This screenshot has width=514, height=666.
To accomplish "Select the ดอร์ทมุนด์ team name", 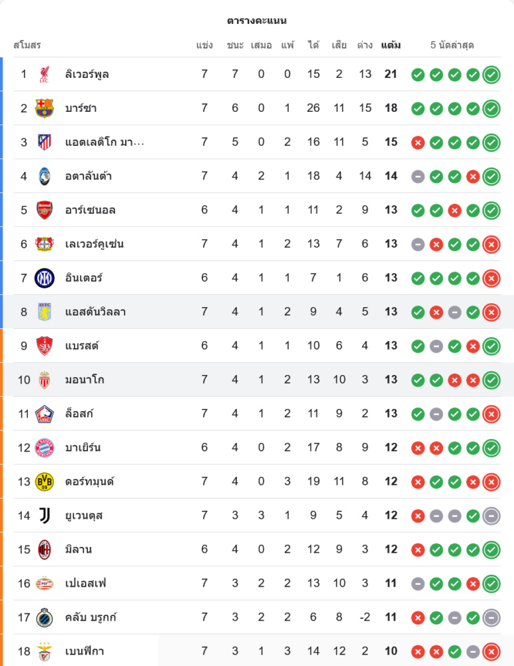I will (90, 482).
